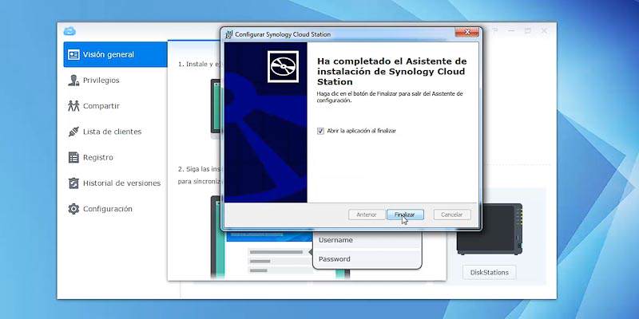Click the installer disc icon in wizard
Screen dimensions: 639x319
coord(283,67)
